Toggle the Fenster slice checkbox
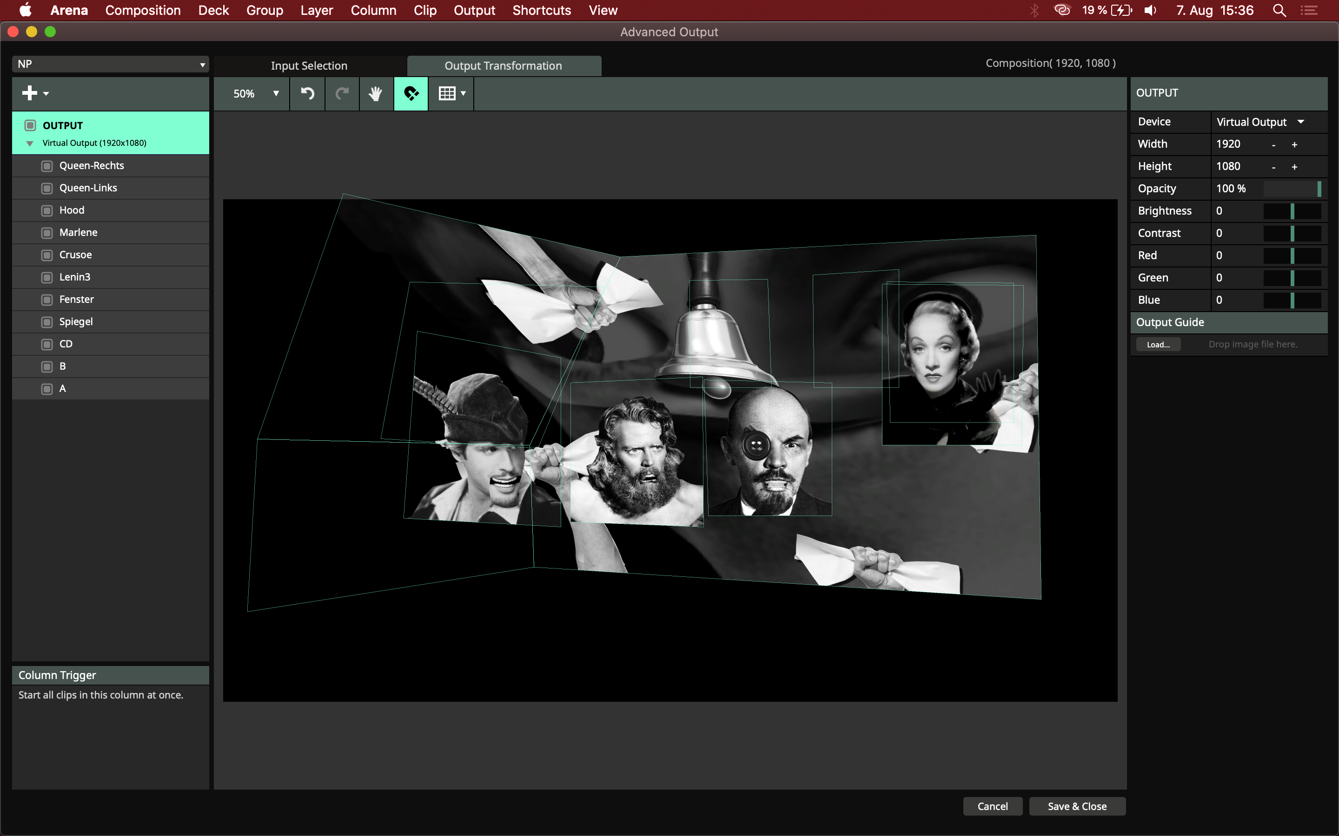Image resolution: width=1339 pixels, height=836 pixels. tap(47, 300)
